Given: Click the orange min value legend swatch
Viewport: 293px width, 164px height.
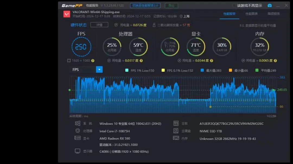Looking at the screenshot, I should (x=230, y=70).
